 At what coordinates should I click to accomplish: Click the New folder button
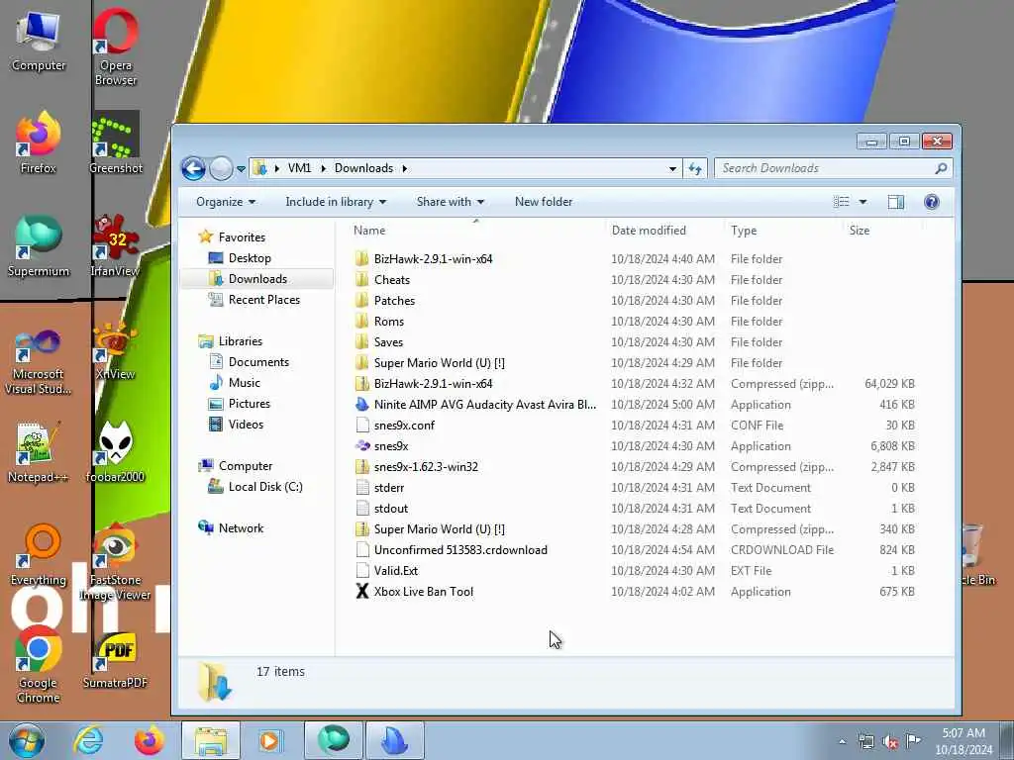(544, 202)
